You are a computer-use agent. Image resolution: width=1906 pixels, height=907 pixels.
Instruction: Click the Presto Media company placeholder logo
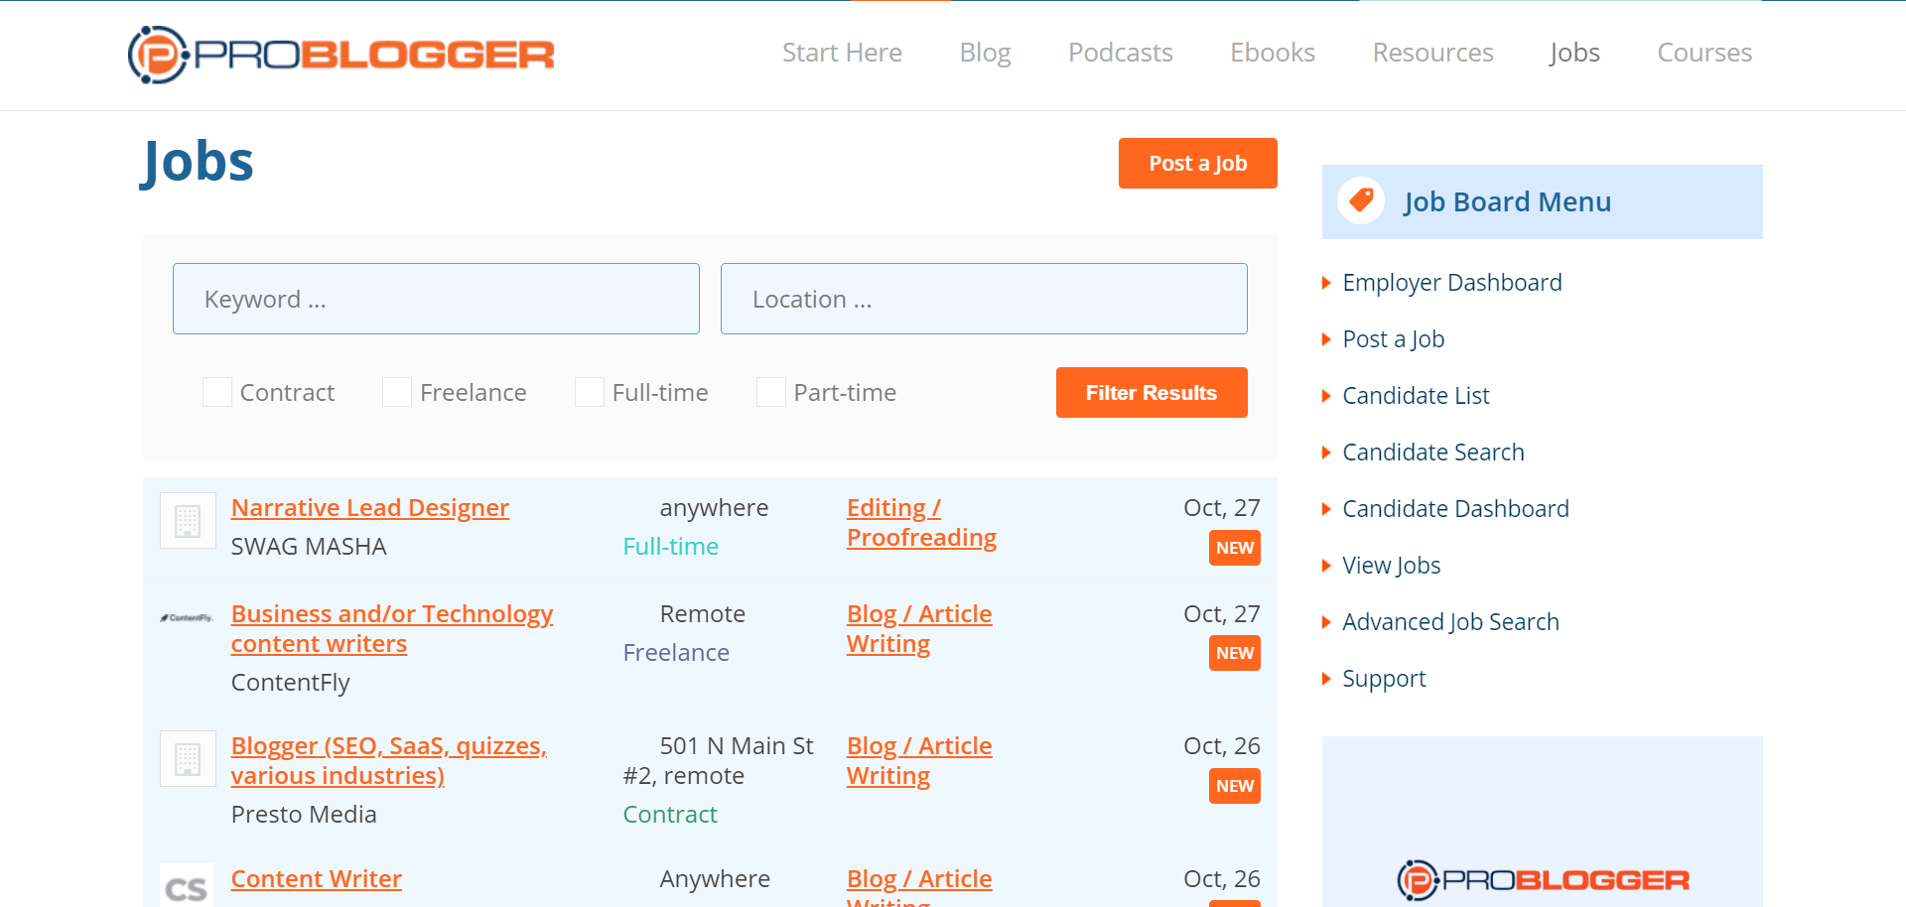(x=188, y=759)
